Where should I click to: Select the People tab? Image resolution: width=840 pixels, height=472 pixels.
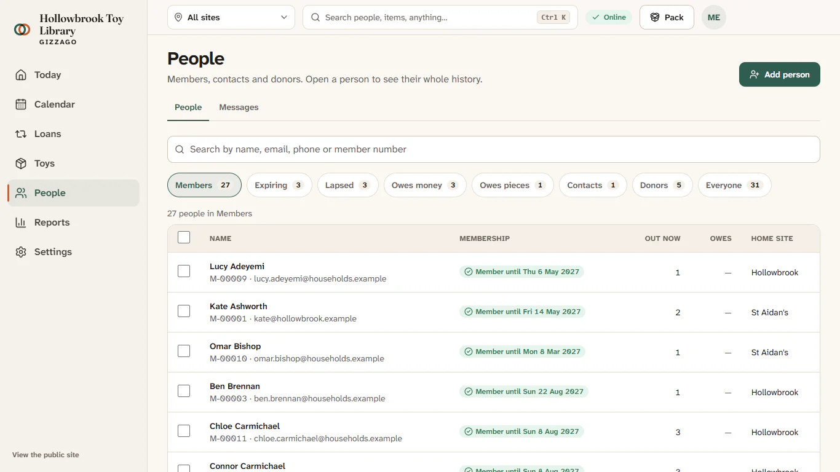(188, 107)
